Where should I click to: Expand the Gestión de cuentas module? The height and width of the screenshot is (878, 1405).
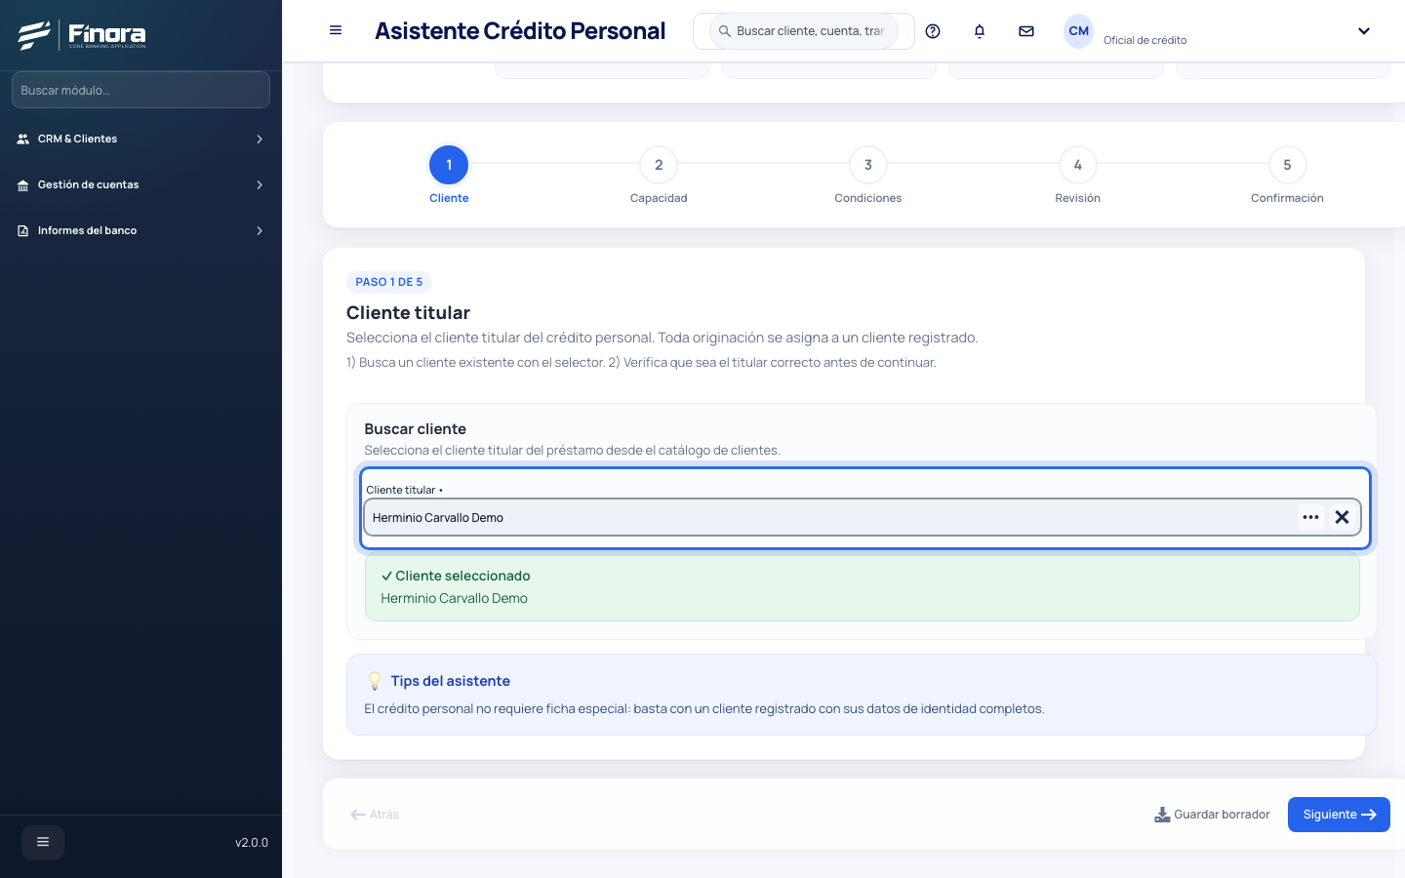tap(140, 185)
